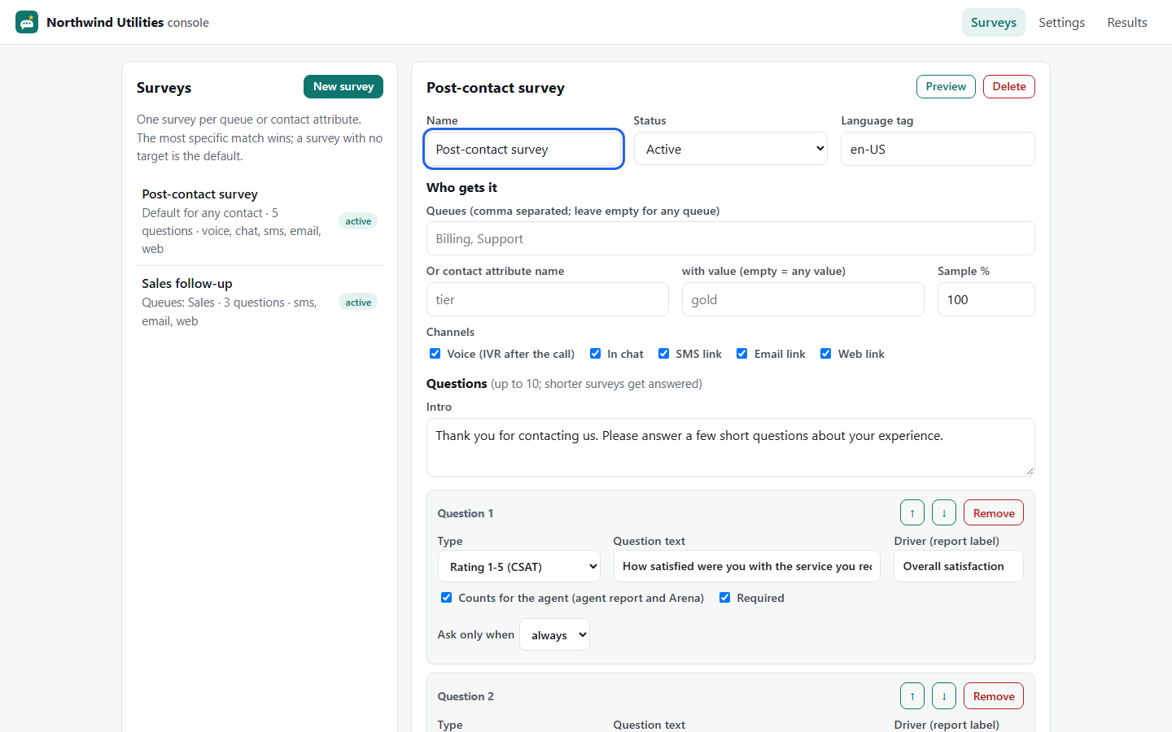The image size is (1172, 732).
Task: Click Question 1 question text field
Action: point(747,567)
